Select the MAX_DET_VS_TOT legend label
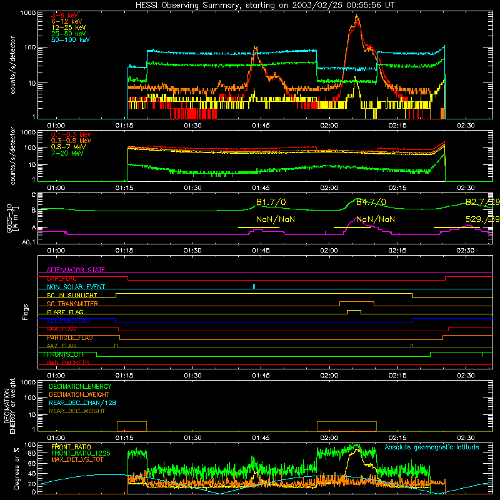500x500 pixels. 77,459
